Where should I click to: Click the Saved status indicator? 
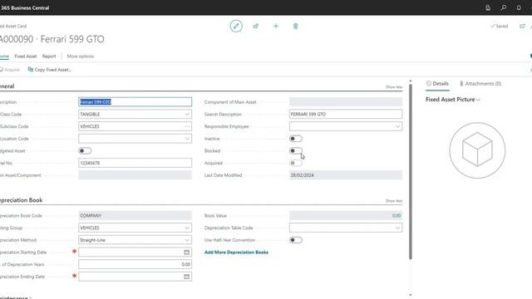(500, 26)
